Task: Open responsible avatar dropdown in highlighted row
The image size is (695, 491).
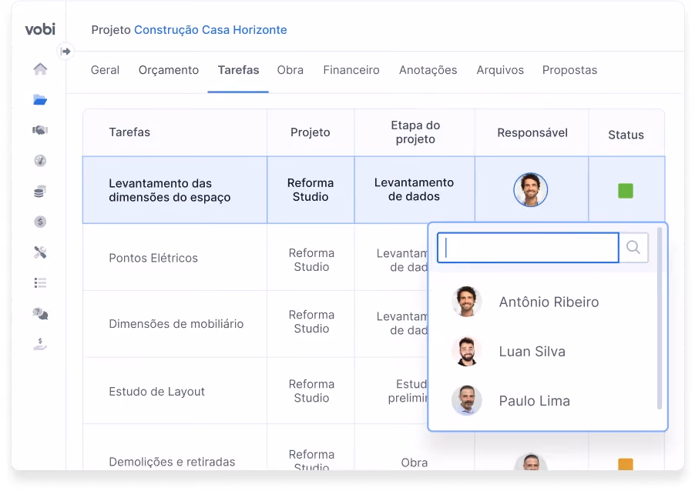Action: (531, 190)
